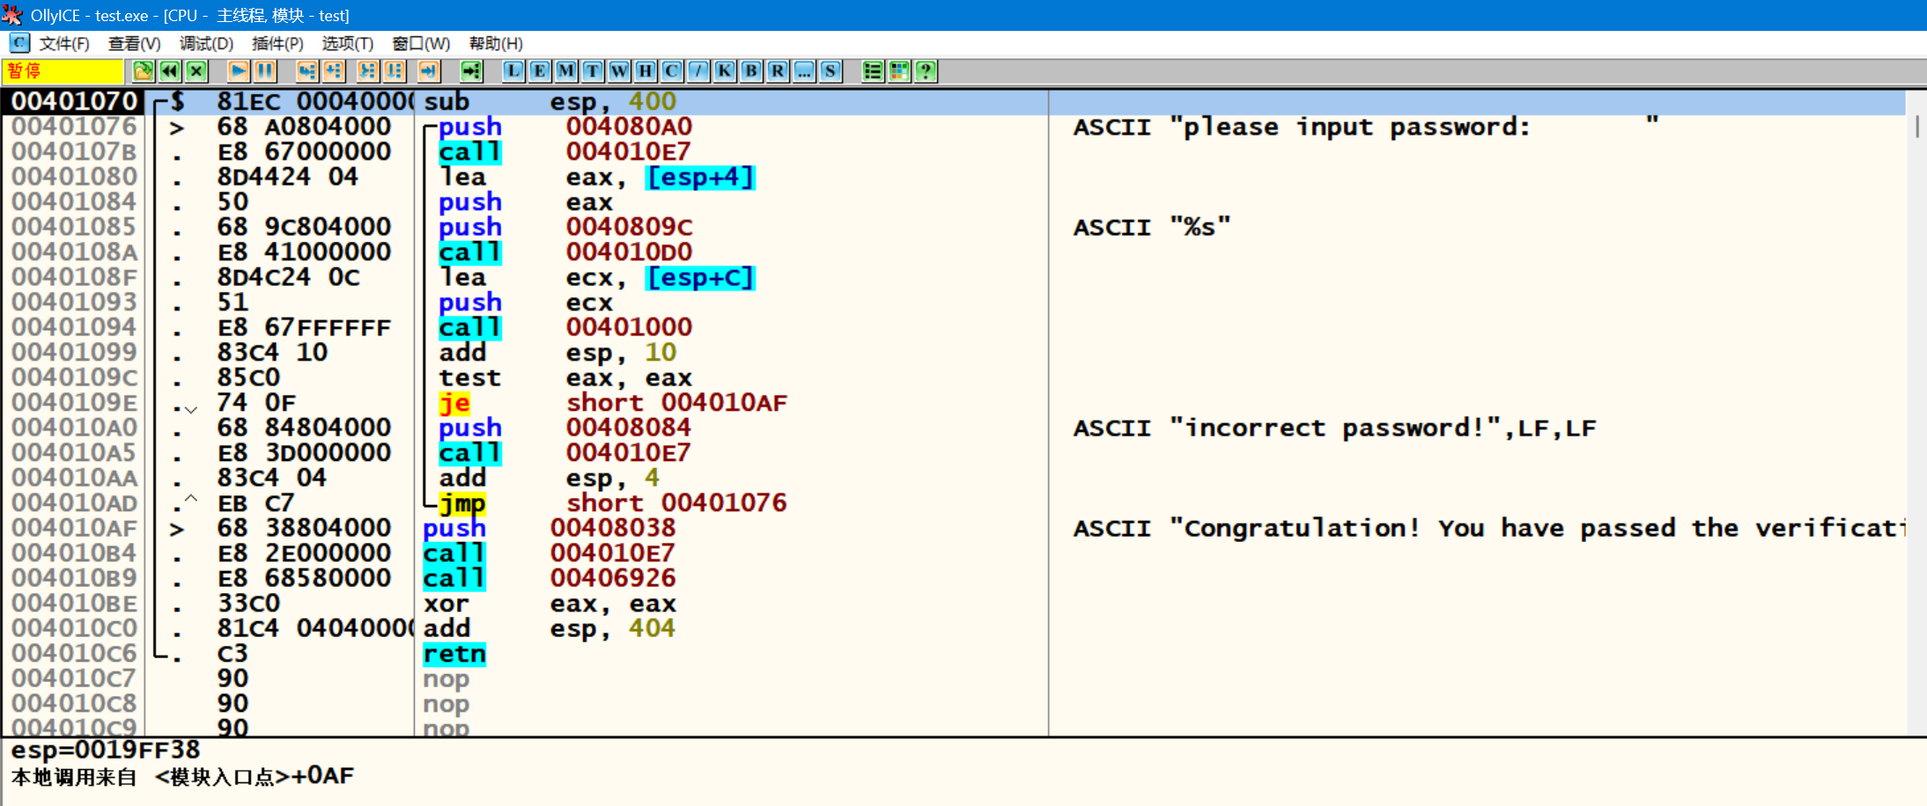Image resolution: width=1927 pixels, height=806 pixels.
Task: Show Patches with the slash button
Action: tap(698, 71)
